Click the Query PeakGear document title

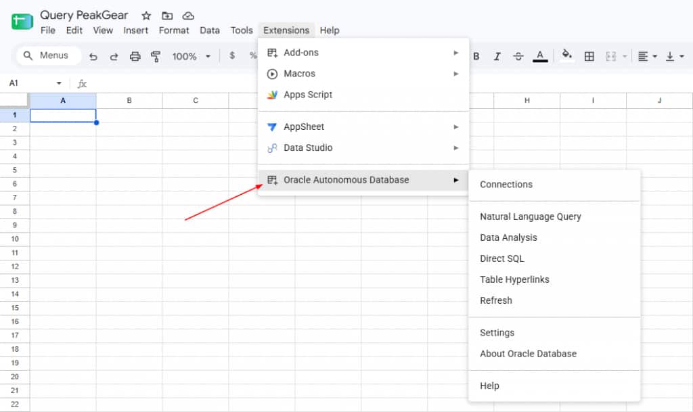click(84, 15)
